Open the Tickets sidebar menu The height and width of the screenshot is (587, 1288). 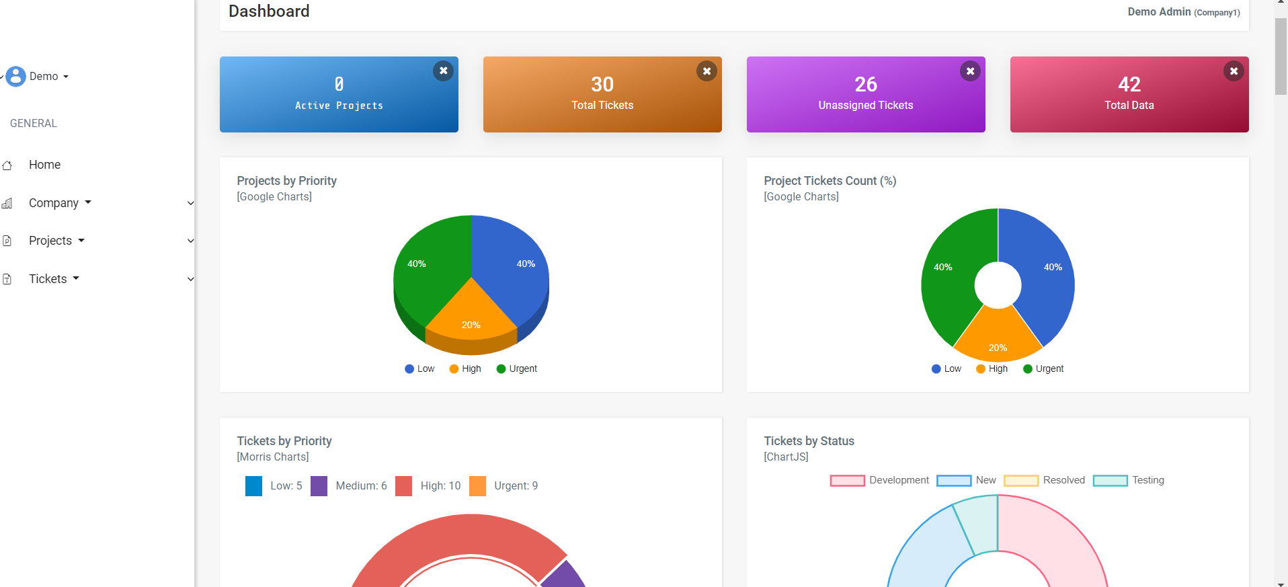click(54, 279)
